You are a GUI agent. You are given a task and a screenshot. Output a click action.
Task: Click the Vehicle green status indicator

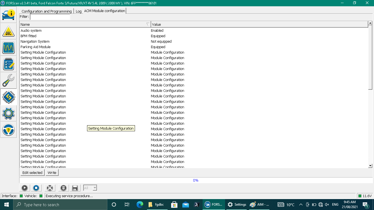point(41,196)
